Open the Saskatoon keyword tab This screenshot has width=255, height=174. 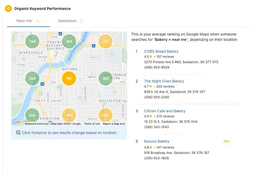(70, 21)
